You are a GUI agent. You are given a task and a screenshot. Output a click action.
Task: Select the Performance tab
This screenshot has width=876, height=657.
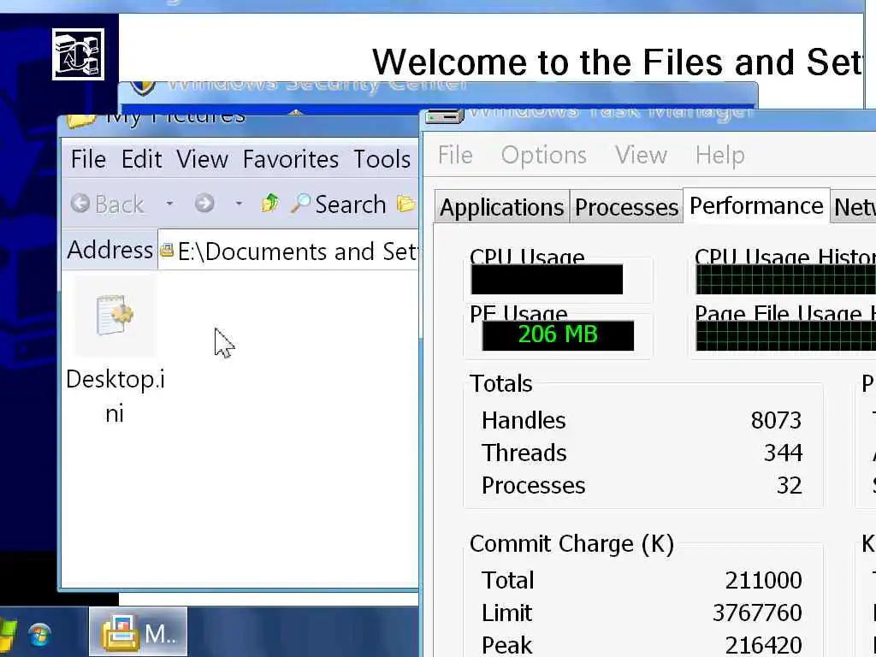tap(756, 205)
